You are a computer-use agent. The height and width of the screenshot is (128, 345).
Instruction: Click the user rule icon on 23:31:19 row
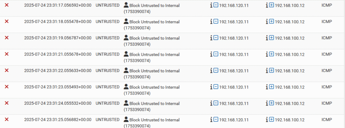point(126,38)
